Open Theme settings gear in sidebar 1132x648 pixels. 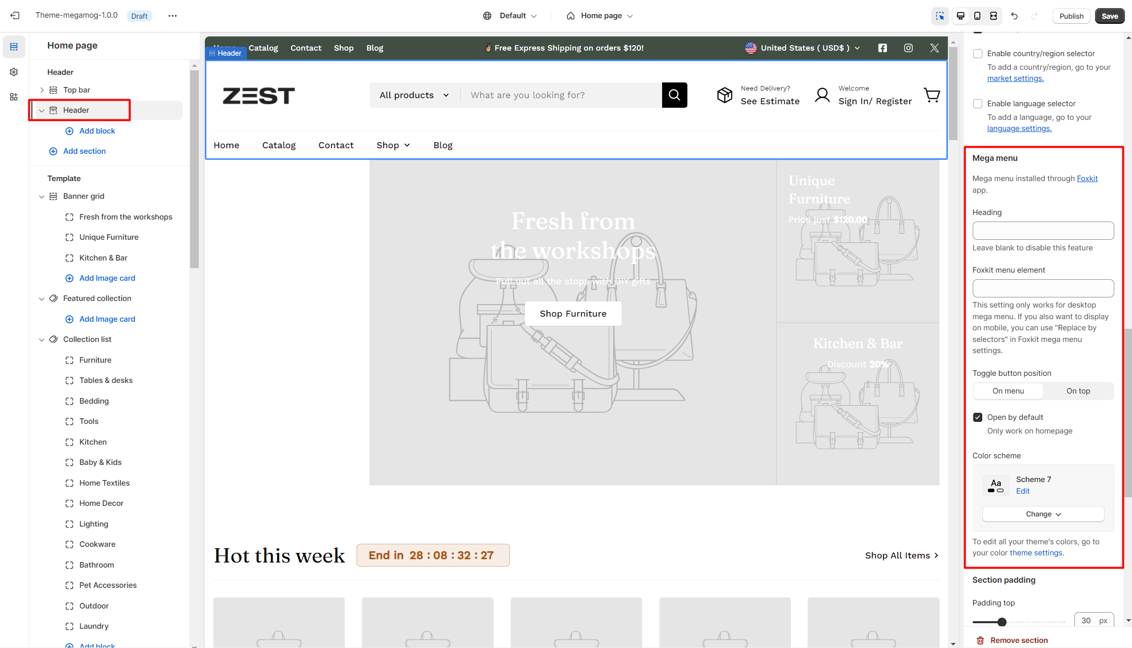click(14, 72)
